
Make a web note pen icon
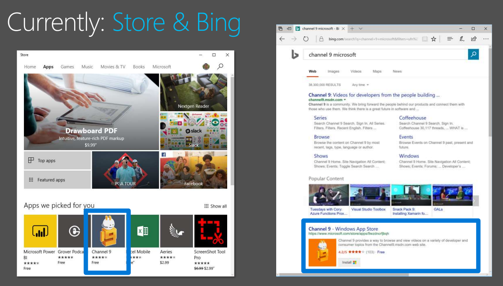(462, 39)
